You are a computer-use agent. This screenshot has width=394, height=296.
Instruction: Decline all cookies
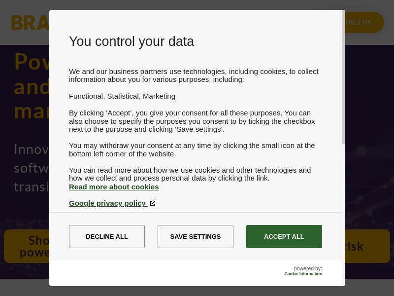point(107,236)
